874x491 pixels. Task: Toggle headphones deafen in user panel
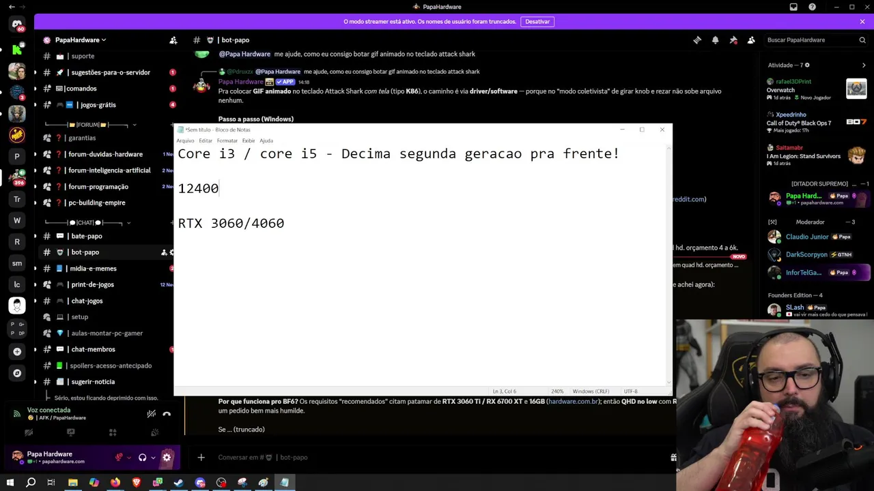pyautogui.click(x=142, y=458)
